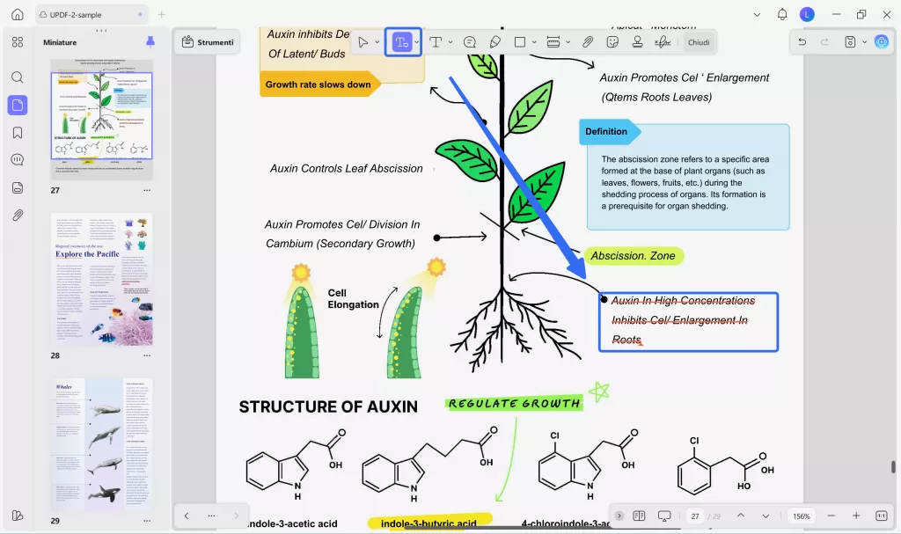Screen dimensions: 901x534
Task: Redo the last action
Action: (824, 42)
